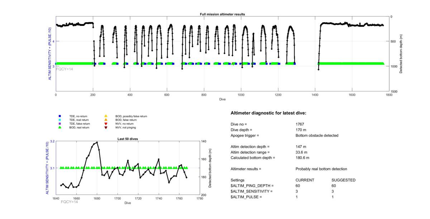The height and width of the screenshot is (219, 430).
Task: Click the suggested $ALTIM_PULSE value 1
Action: 333,197
